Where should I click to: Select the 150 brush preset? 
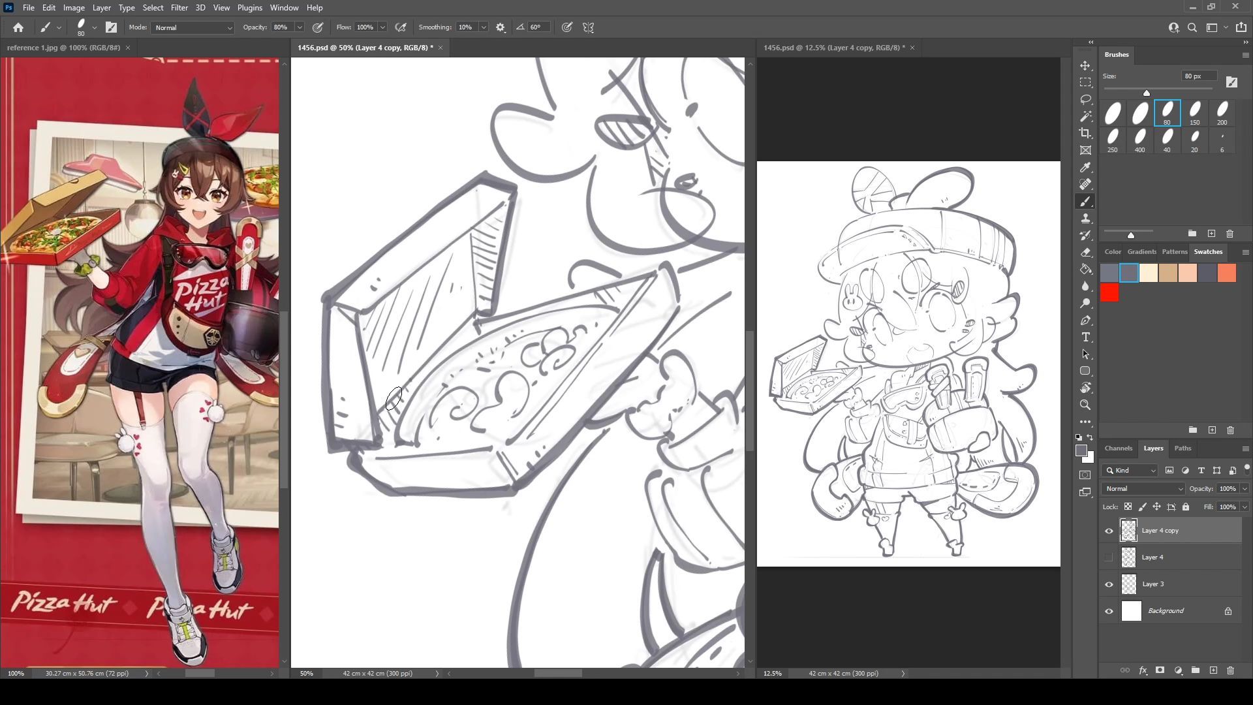pos(1194,113)
